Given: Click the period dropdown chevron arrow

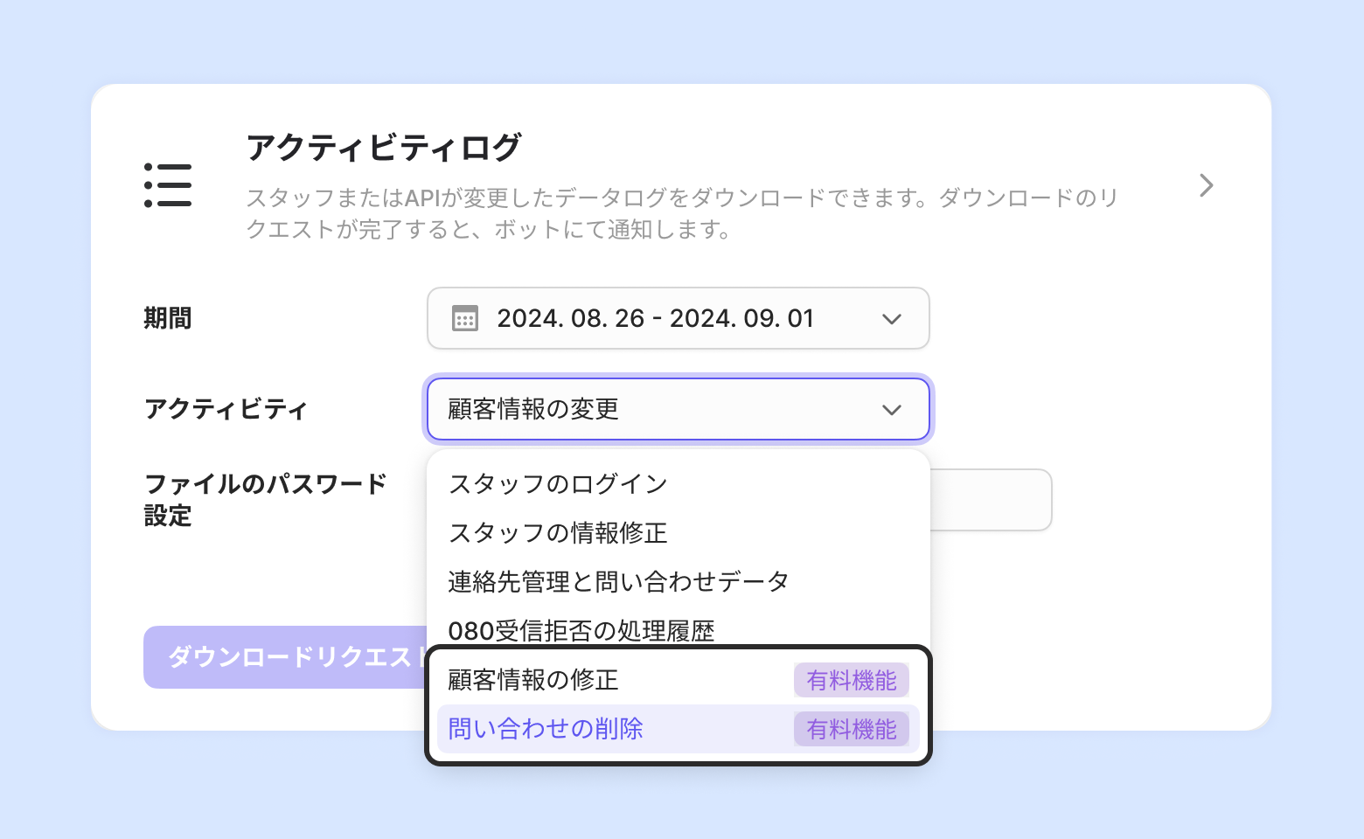Looking at the screenshot, I should [x=891, y=319].
